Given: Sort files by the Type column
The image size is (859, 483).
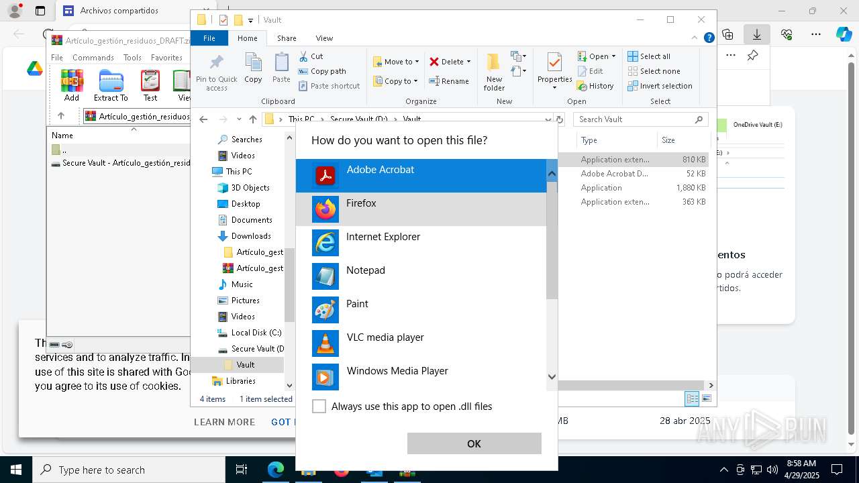Looking at the screenshot, I should coord(617,140).
